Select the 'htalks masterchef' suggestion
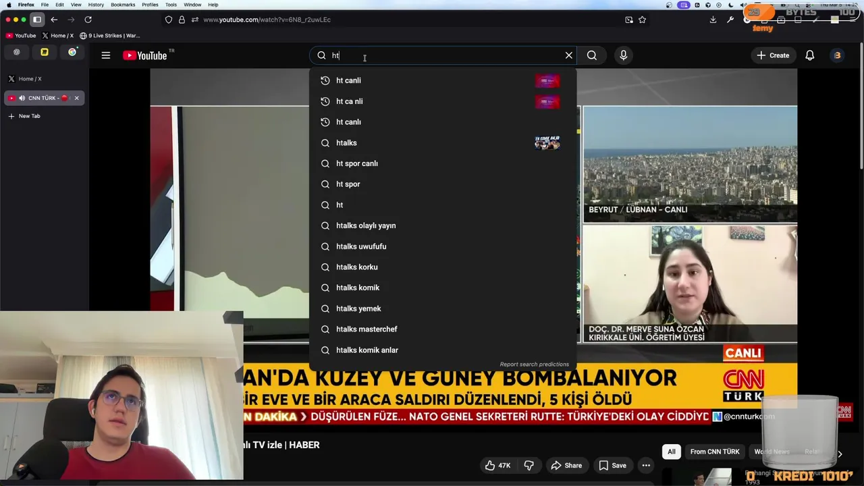This screenshot has height=486, width=864. click(x=443, y=329)
